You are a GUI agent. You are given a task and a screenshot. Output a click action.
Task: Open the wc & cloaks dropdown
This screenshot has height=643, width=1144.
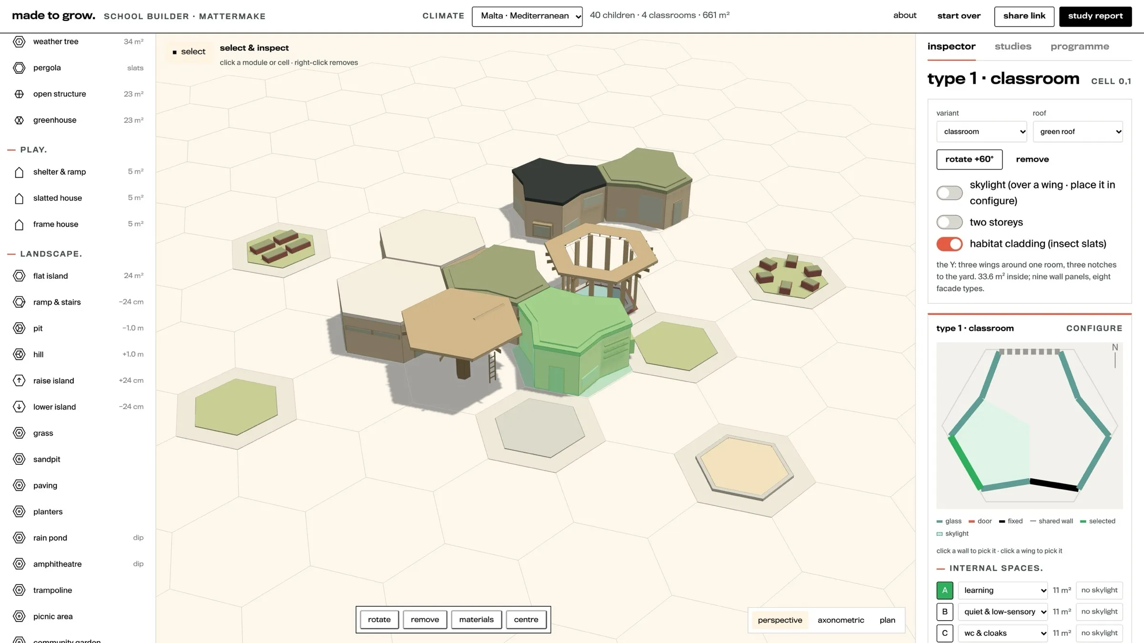point(1002,633)
